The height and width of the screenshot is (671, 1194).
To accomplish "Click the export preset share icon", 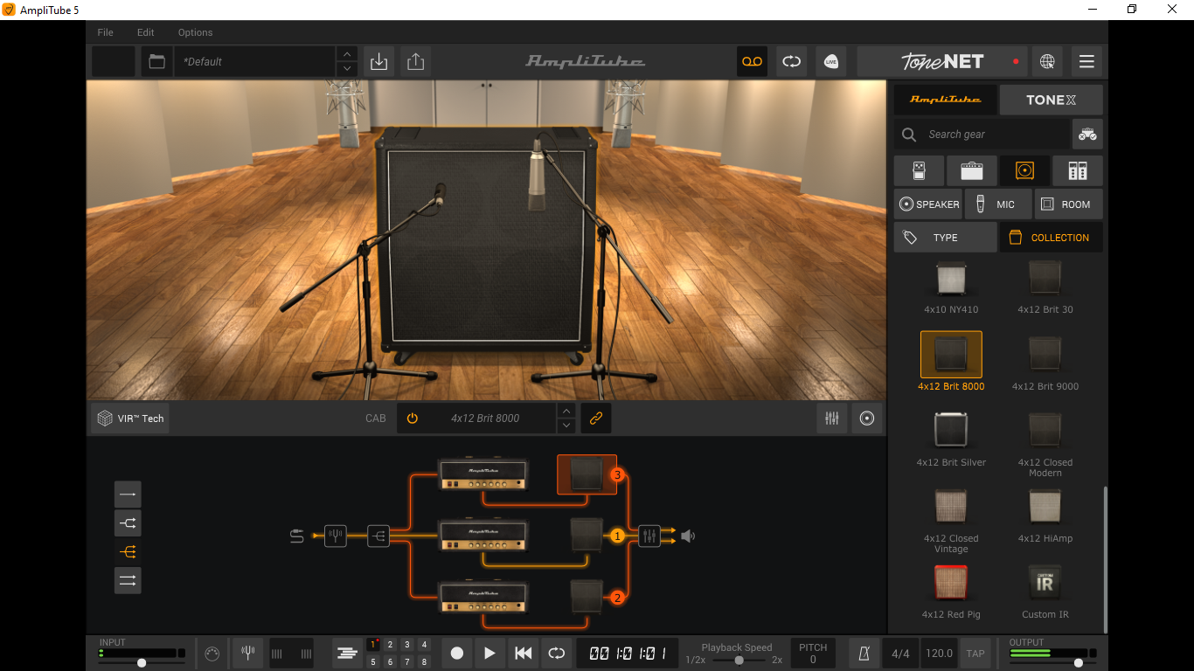I will click(415, 62).
